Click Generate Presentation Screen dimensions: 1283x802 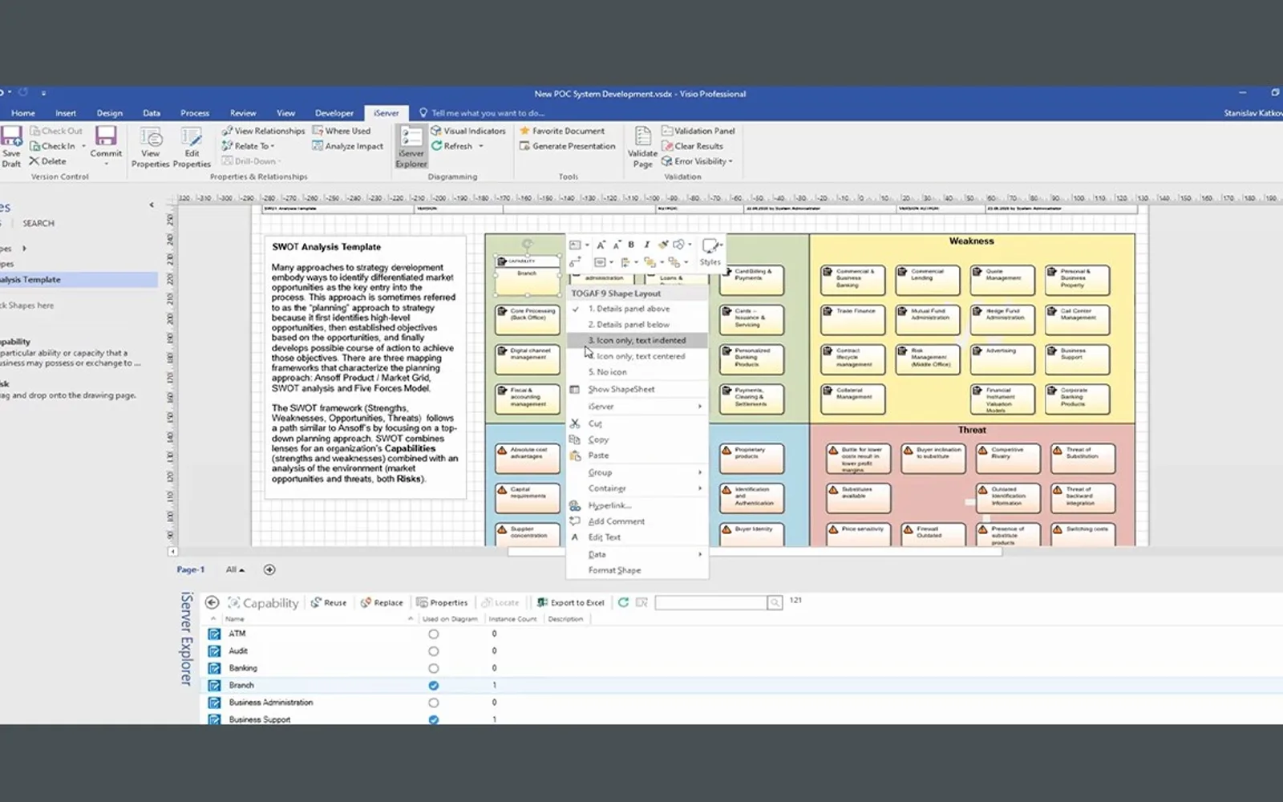568,146
